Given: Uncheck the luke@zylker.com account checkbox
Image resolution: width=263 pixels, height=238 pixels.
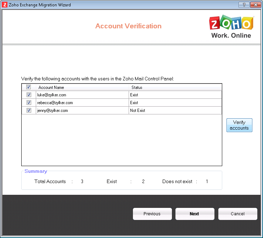Looking at the screenshot, I should coord(29,95).
